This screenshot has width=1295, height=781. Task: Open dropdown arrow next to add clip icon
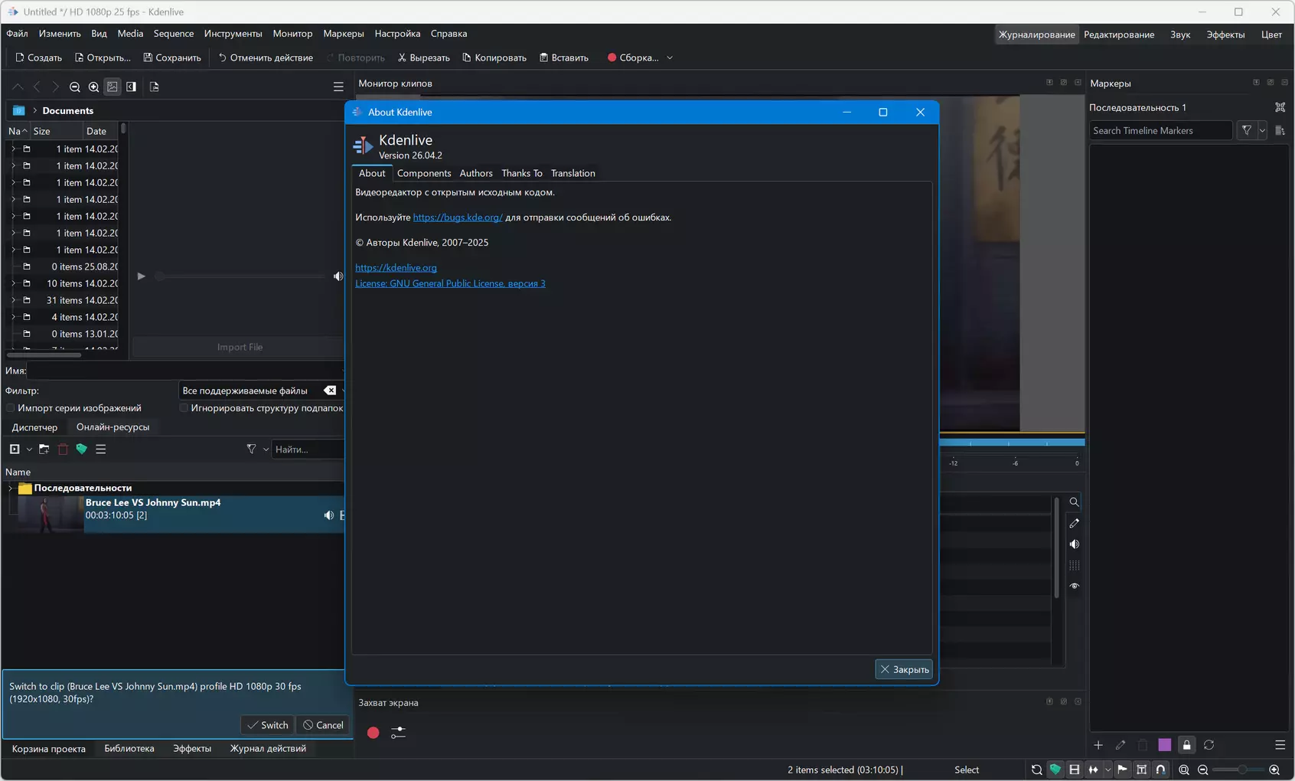coord(29,449)
